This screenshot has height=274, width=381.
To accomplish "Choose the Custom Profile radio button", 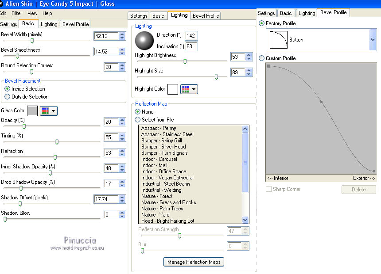I will [x=262, y=58].
